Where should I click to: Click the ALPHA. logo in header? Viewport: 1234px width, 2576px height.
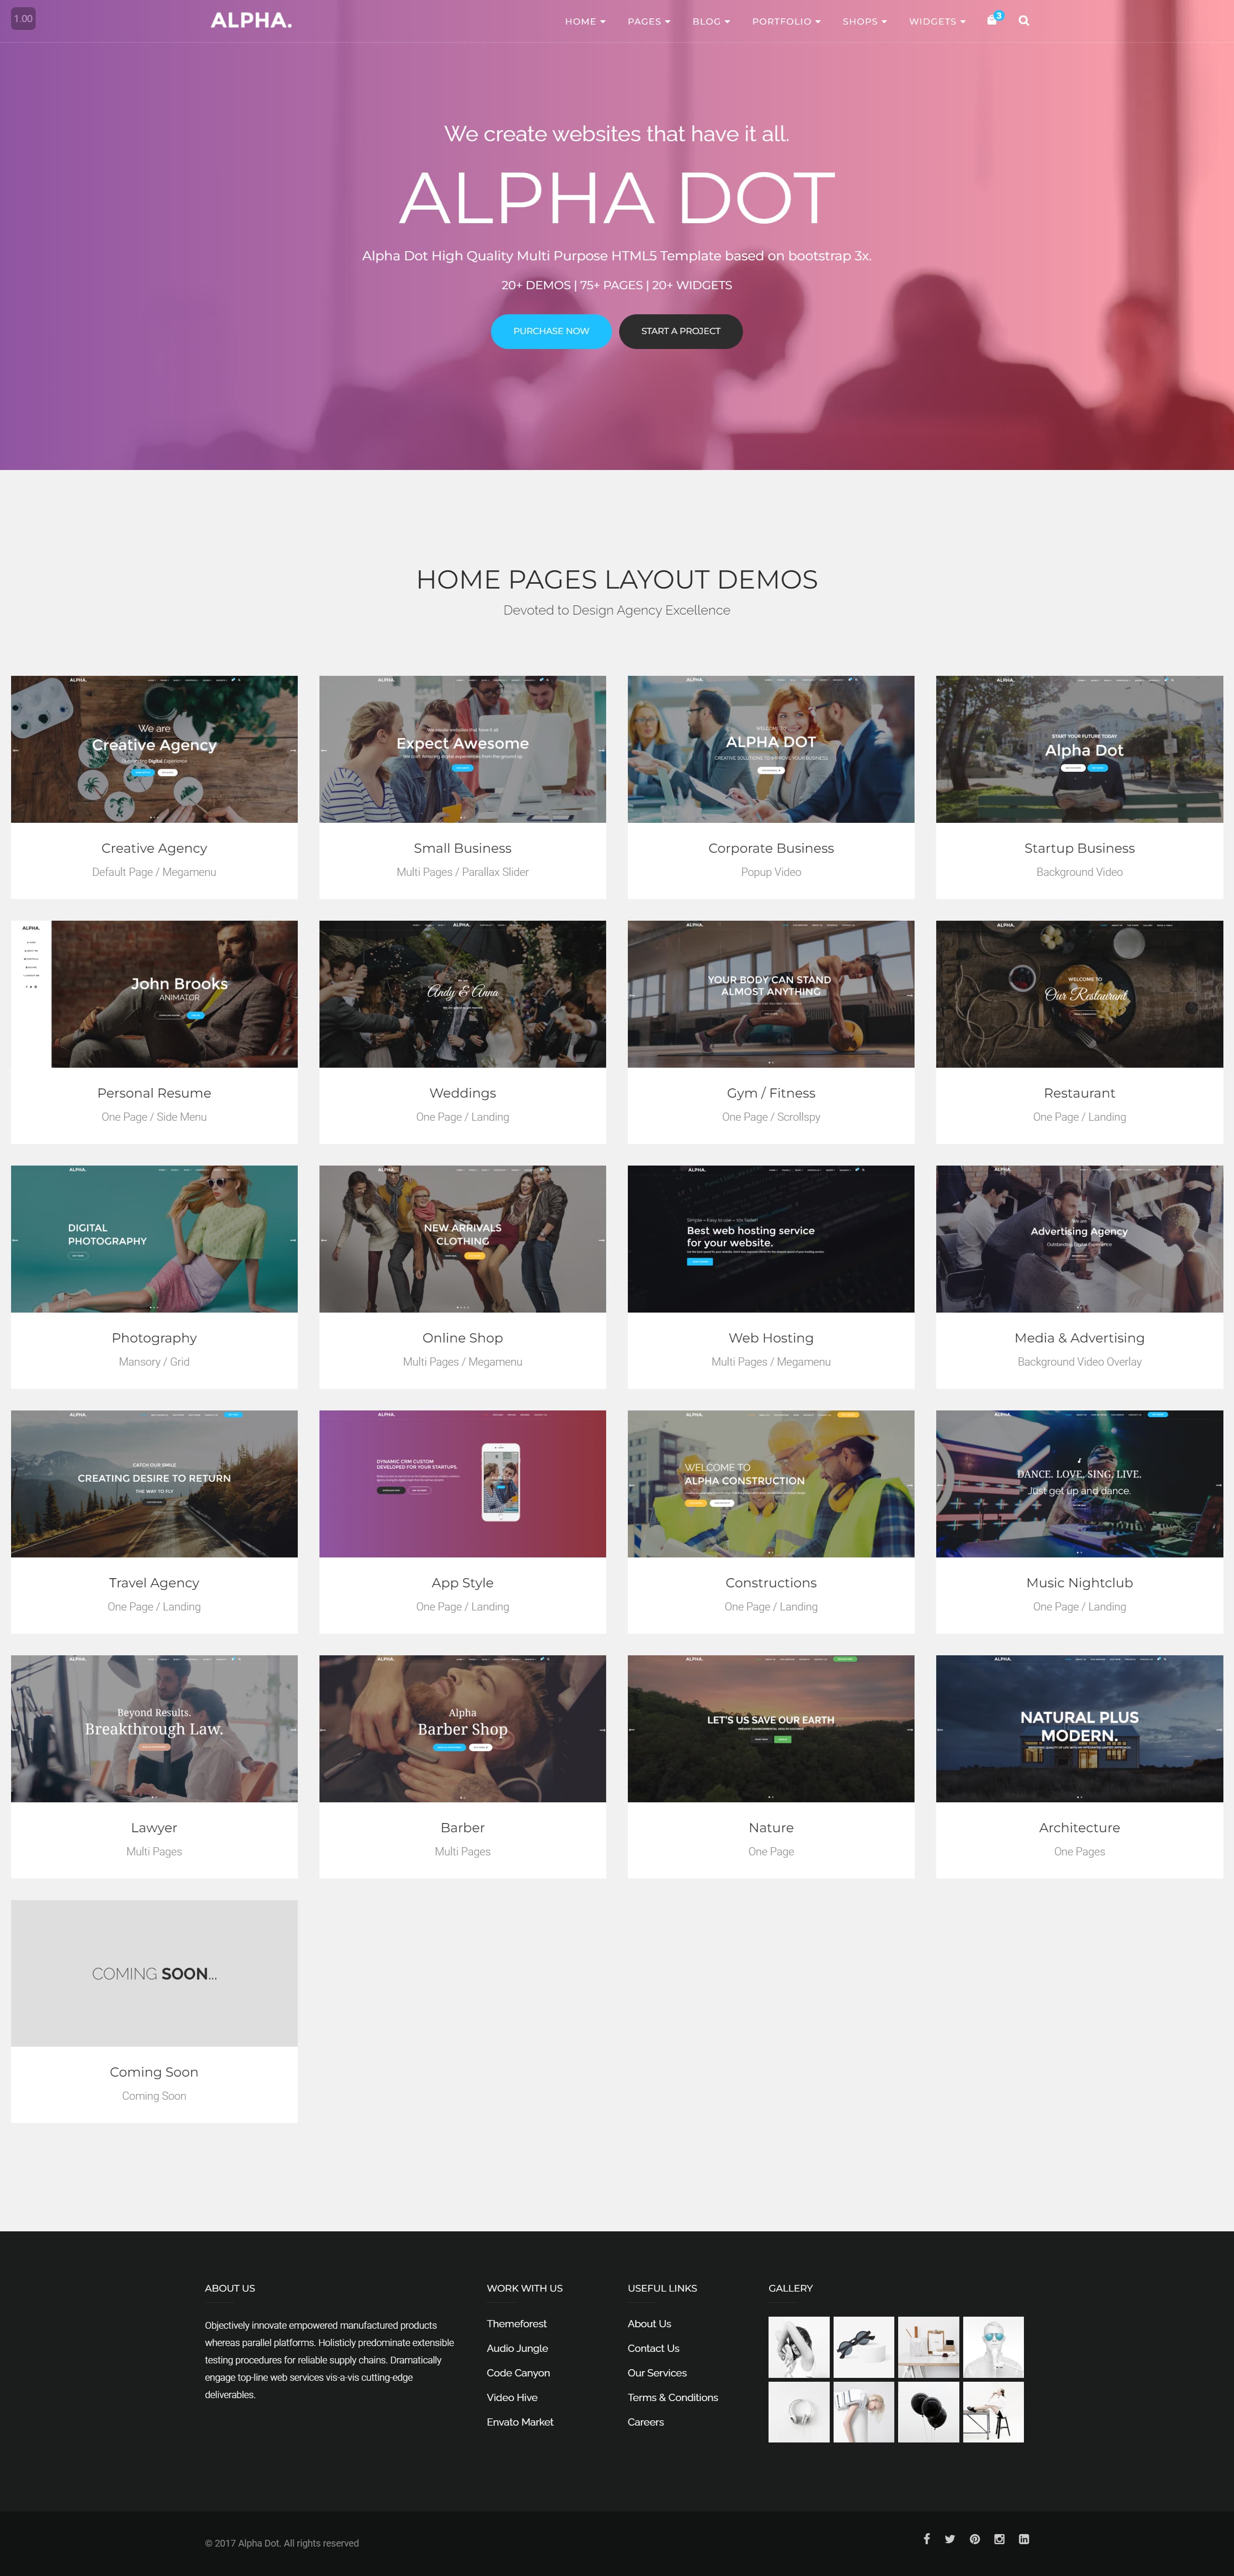coord(251,20)
